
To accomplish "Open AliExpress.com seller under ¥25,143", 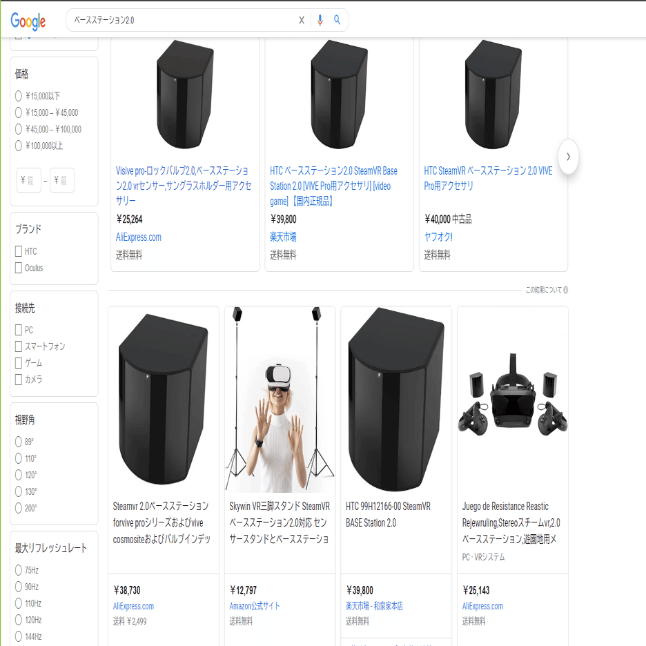I will (482, 606).
